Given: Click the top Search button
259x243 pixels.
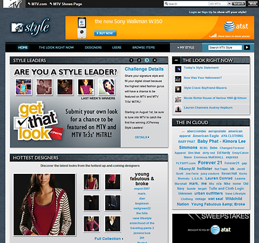Looking at the screenshot, I should 238,4.
